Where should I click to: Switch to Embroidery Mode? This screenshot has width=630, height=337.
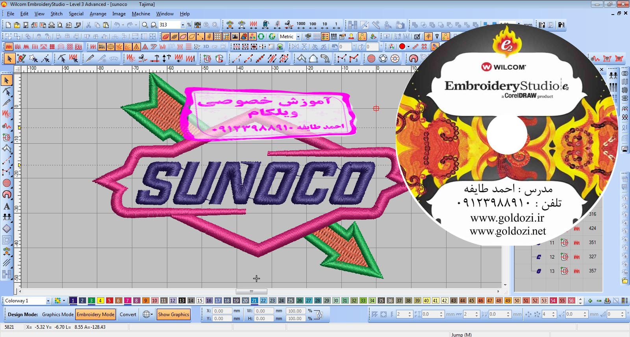[x=96, y=315]
